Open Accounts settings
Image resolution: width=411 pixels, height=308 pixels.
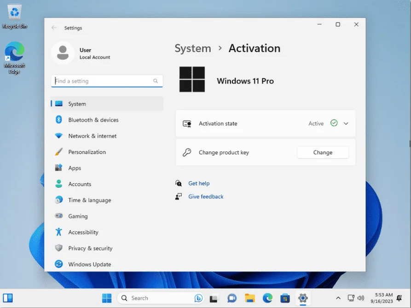point(107,184)
